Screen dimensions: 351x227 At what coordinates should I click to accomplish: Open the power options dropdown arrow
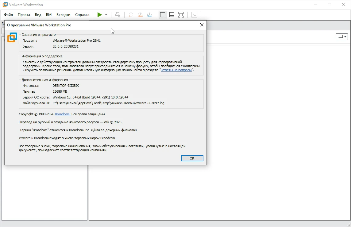pyautogui.click(x=106, y=15)
